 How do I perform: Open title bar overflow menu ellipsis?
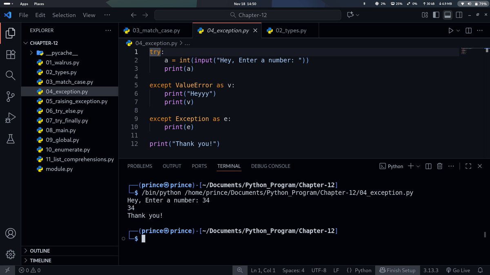coord(107,15)
